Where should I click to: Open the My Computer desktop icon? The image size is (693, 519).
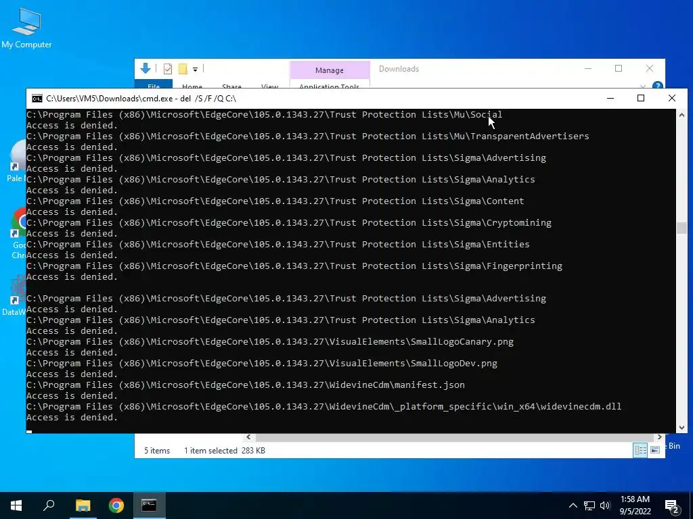pyautogui.click(x=26, y=28)
